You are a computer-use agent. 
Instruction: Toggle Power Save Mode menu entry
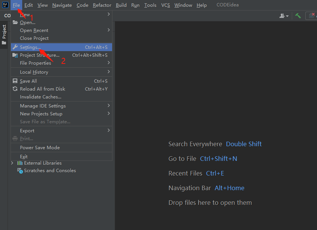pyautogui.click(x=61, y=147)
